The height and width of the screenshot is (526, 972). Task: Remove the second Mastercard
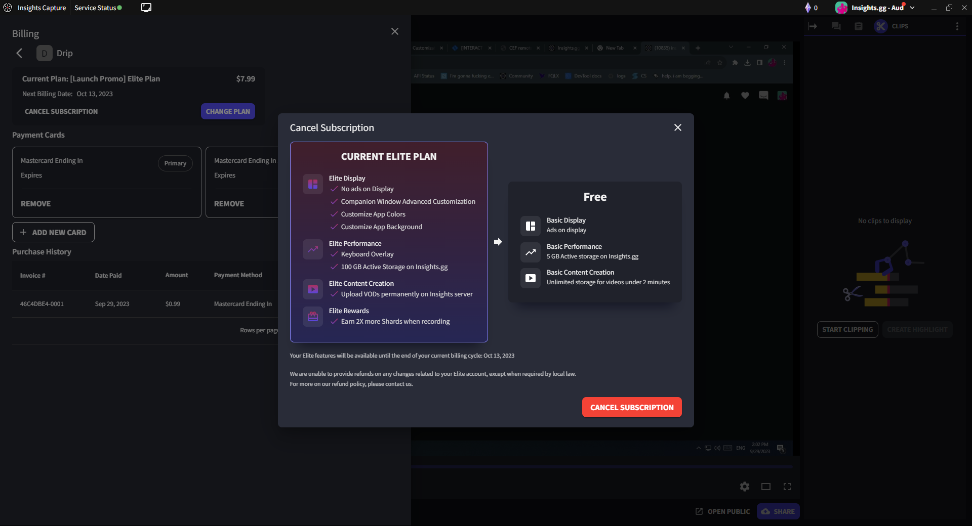click(229, 203)
